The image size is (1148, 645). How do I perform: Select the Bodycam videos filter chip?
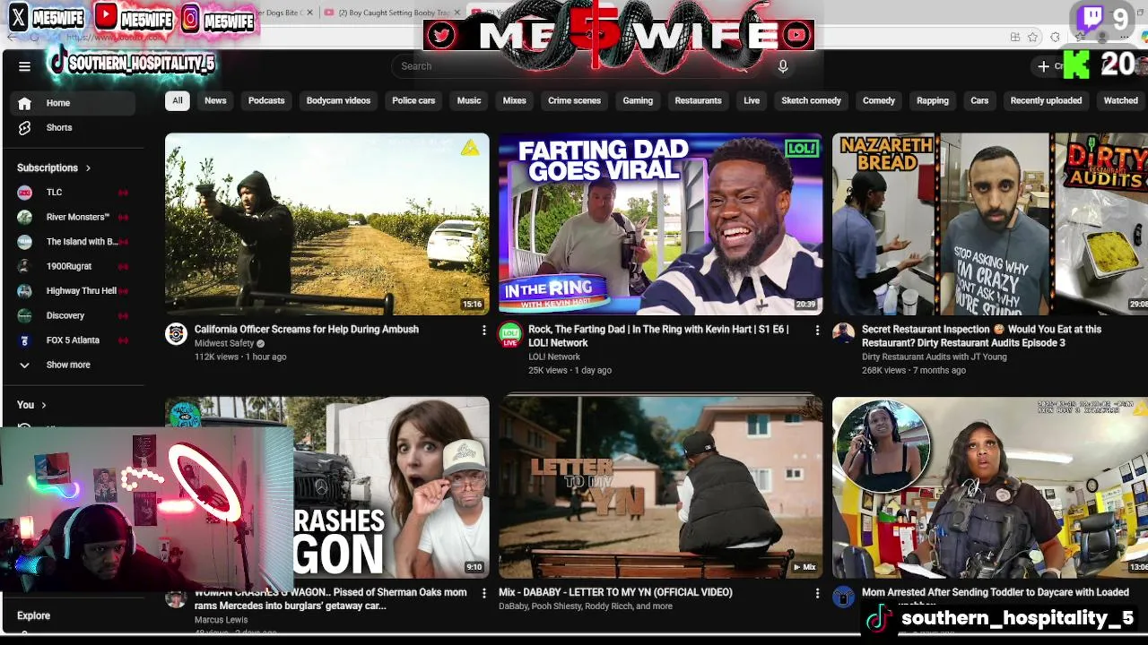pos(338,100)
